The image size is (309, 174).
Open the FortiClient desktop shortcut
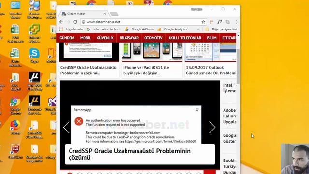[15, 151]
